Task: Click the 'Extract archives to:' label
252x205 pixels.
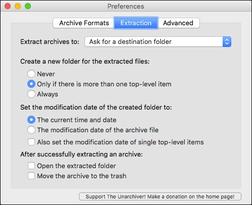Action: 50,42
